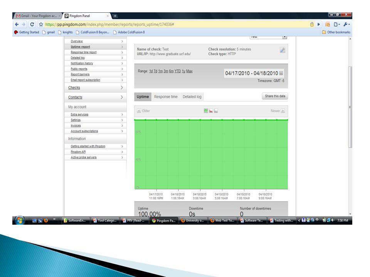Screen dimensions: 370x277
Task: Switch to Web Test To... taskbar window
Action: (222, 221)
